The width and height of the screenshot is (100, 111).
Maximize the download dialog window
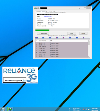coord(85,8)
